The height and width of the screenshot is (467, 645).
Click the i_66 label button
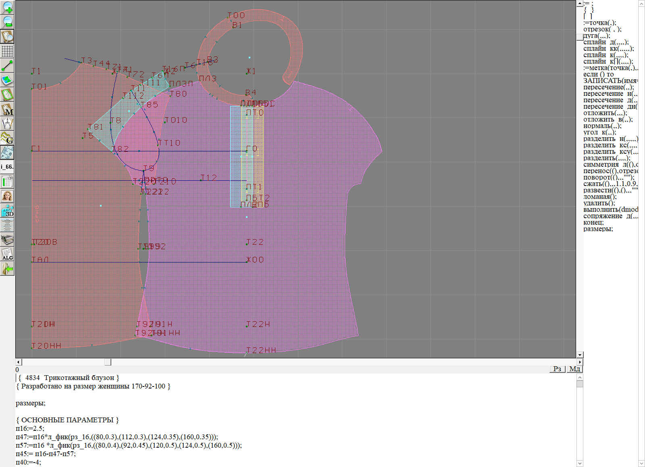(7, 167)
